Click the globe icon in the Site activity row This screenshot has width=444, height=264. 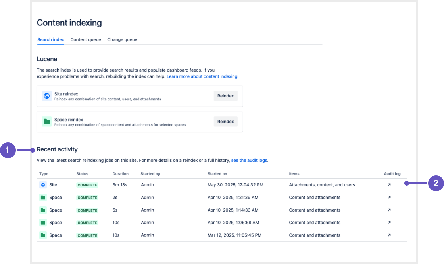point(43,185)
